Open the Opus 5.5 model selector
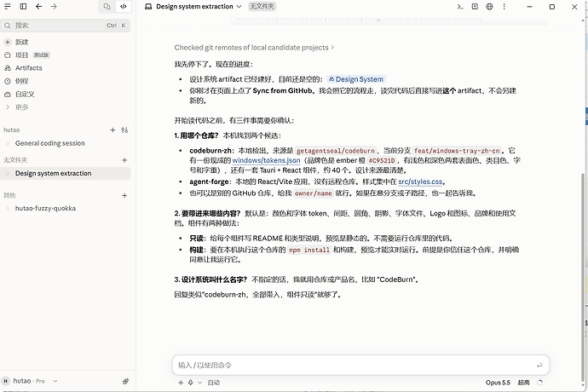Viewport: 588px width, 392px height. (x=498, y=383)
